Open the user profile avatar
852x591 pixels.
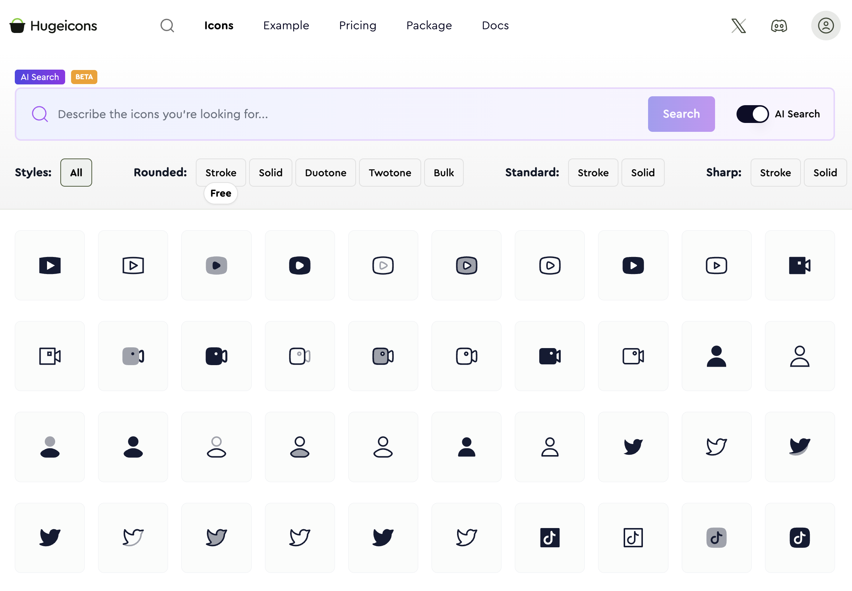pos(826,26)
